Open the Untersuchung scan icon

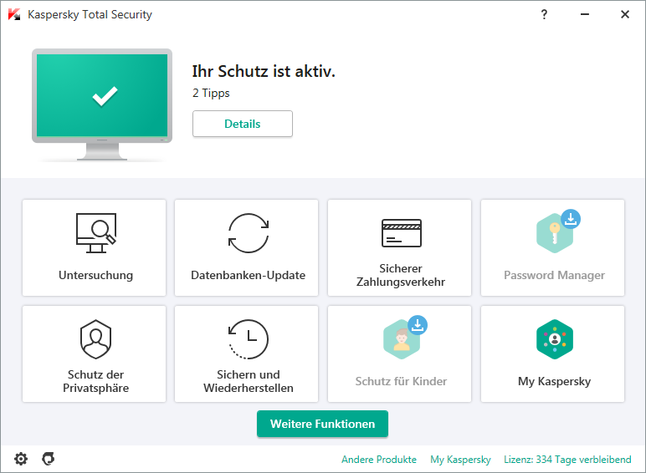pyautogui.click(x=96, y=233)
